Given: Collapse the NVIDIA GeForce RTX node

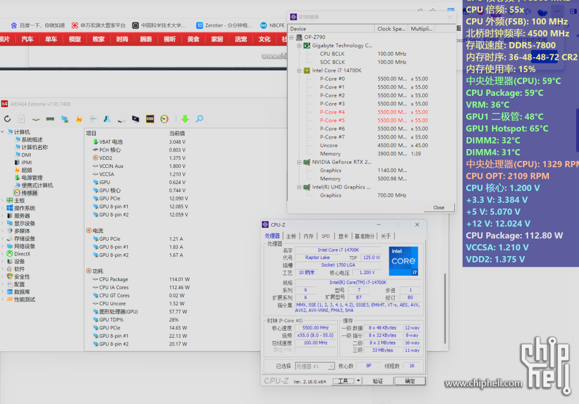Looking at the screenshot, I should point(299,162).
